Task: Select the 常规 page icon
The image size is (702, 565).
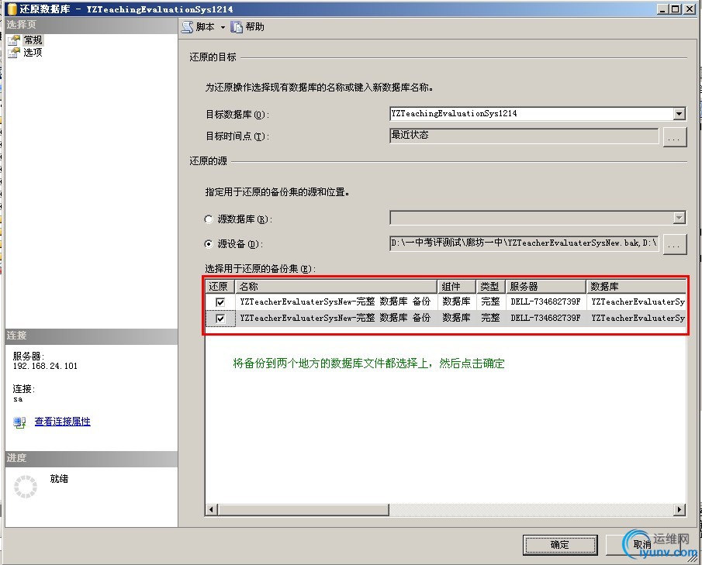Action: [14, 40]
